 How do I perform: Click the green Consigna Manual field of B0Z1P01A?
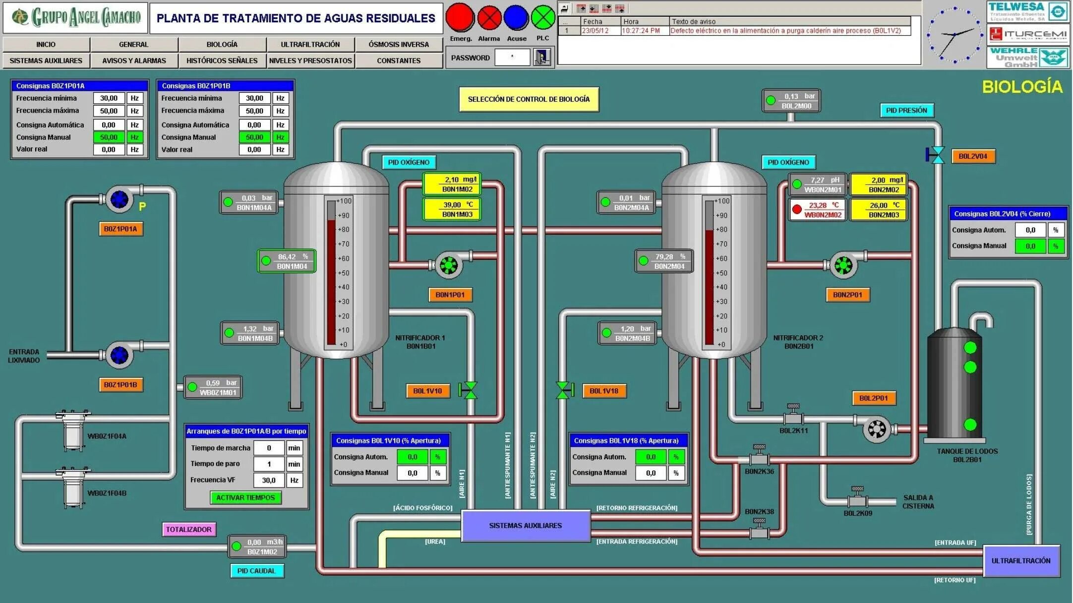pyautogui.click(x=110, y=137)
